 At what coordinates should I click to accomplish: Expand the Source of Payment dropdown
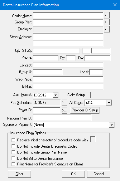[112, 125]
